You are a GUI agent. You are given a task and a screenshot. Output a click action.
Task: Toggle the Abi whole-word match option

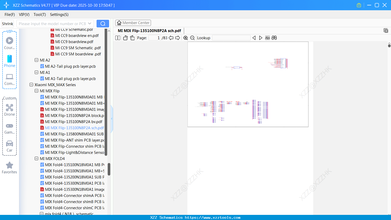(x=267, y=38)
